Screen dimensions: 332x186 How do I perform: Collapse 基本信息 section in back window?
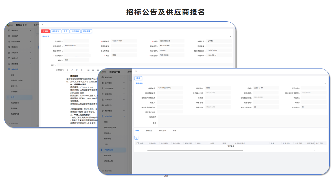[x=231, y=37]
